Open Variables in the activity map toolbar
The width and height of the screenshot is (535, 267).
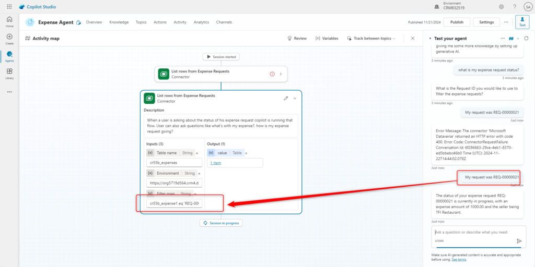(x=327, y=39)
